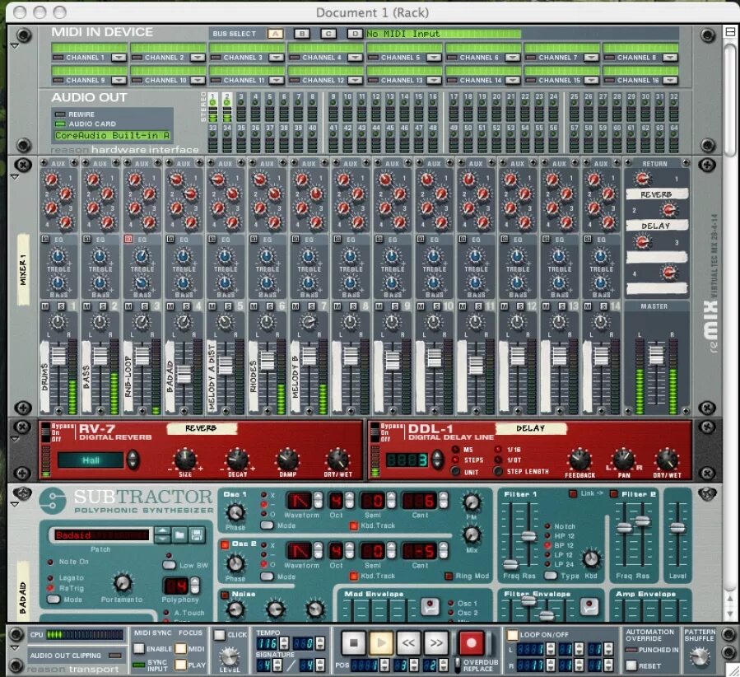Click the Unit select button on the DDL-1
This screenshot has height=677, width=740.
tap(455, 471)
